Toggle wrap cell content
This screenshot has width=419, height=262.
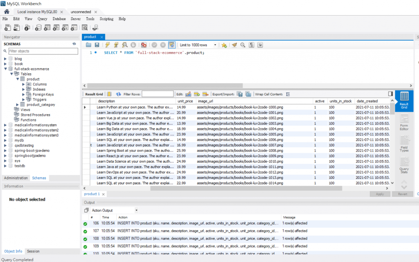pyautogui.click(x=288, y=94)
